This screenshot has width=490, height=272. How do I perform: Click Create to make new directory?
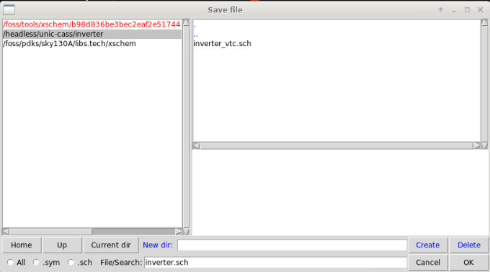(427, 245)
